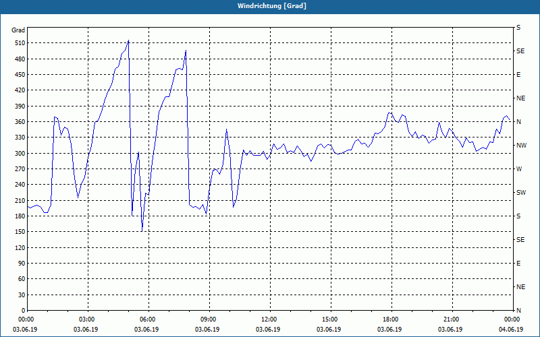Select the 'Grad' y-axis unit label

pyautogui.click(x=18, y=30)
